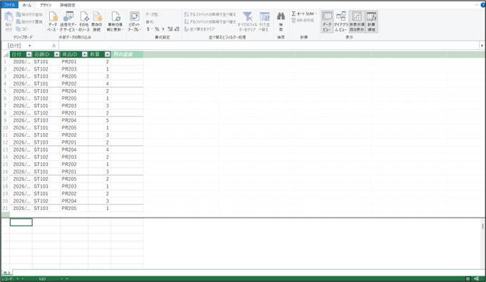Click the thousands separator comma icon
The width and height of the screenshot is (486, 282).
163,29
